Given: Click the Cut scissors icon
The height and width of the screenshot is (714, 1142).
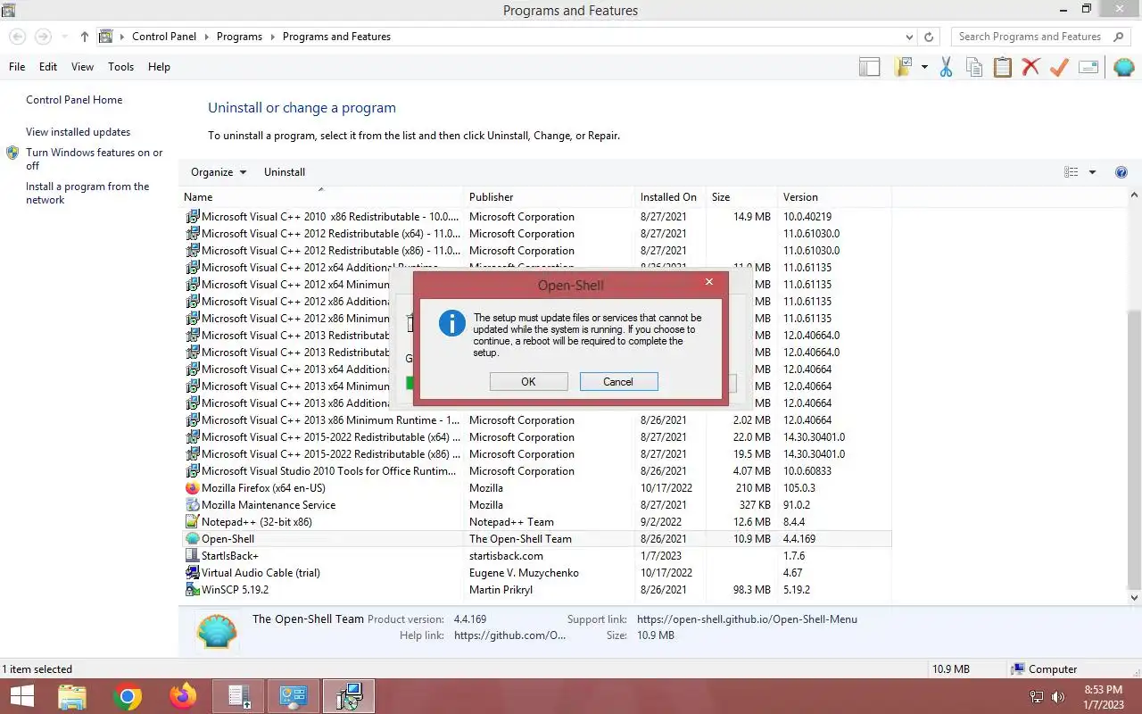Looking at the screenshot, I should click(x=946, y=67).
